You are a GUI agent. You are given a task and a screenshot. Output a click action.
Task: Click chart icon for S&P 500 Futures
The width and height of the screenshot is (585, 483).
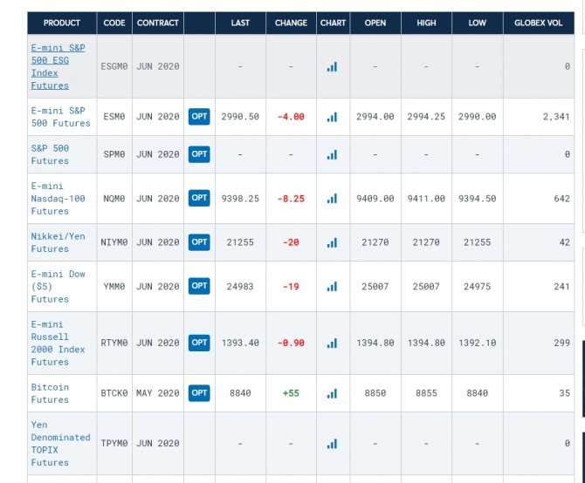point(332,154)
